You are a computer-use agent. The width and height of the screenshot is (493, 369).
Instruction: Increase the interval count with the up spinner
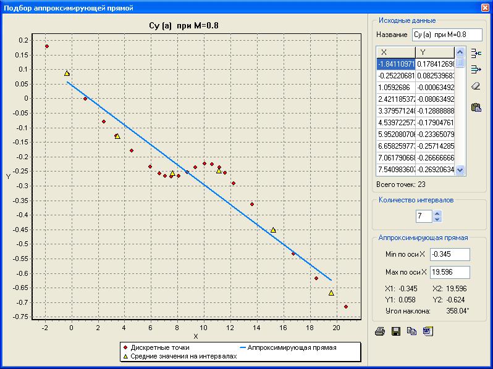(437, 214)
